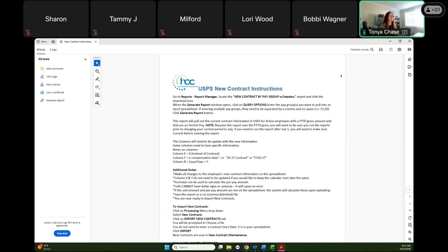
Task: Click the Free trial button
Action: (62, 233)
